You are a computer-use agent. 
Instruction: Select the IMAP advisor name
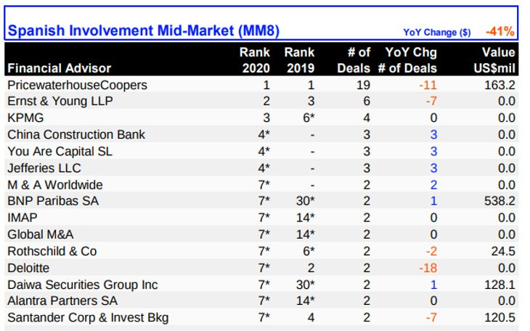tap(23, 217)
